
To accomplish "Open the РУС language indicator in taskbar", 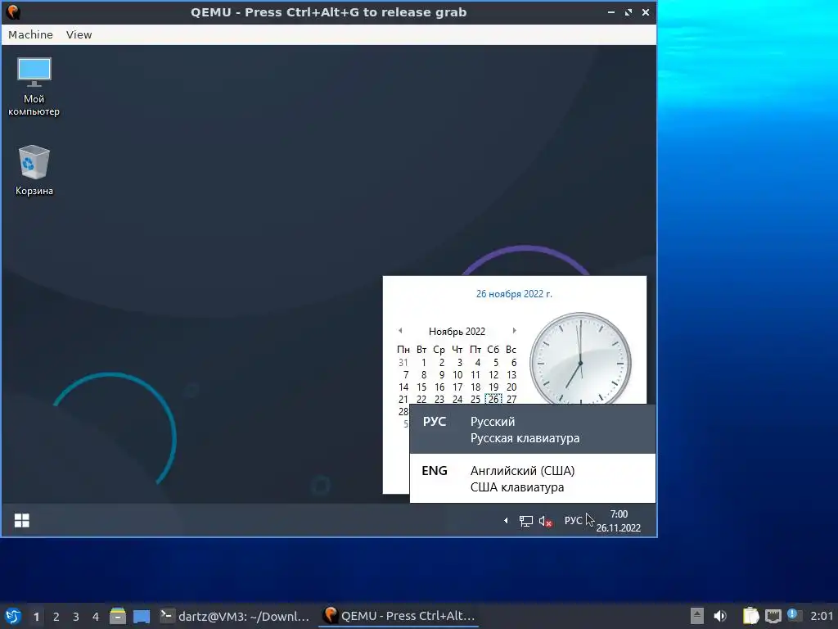I will tap(573, 520).
